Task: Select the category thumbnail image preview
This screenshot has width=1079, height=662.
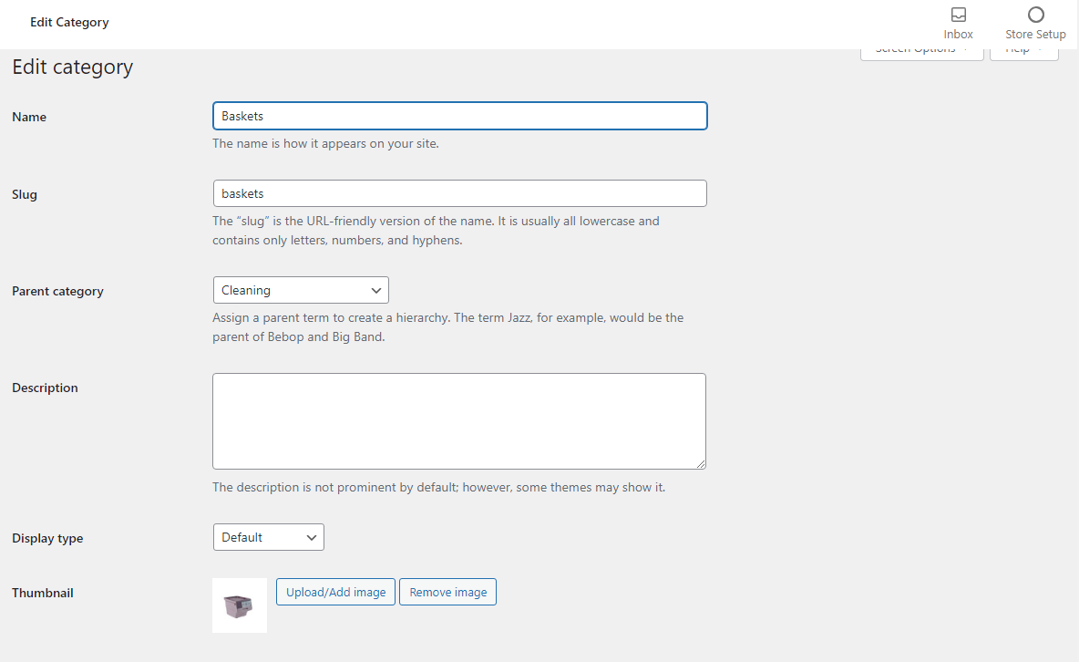Action: click(x=240, y=605)
